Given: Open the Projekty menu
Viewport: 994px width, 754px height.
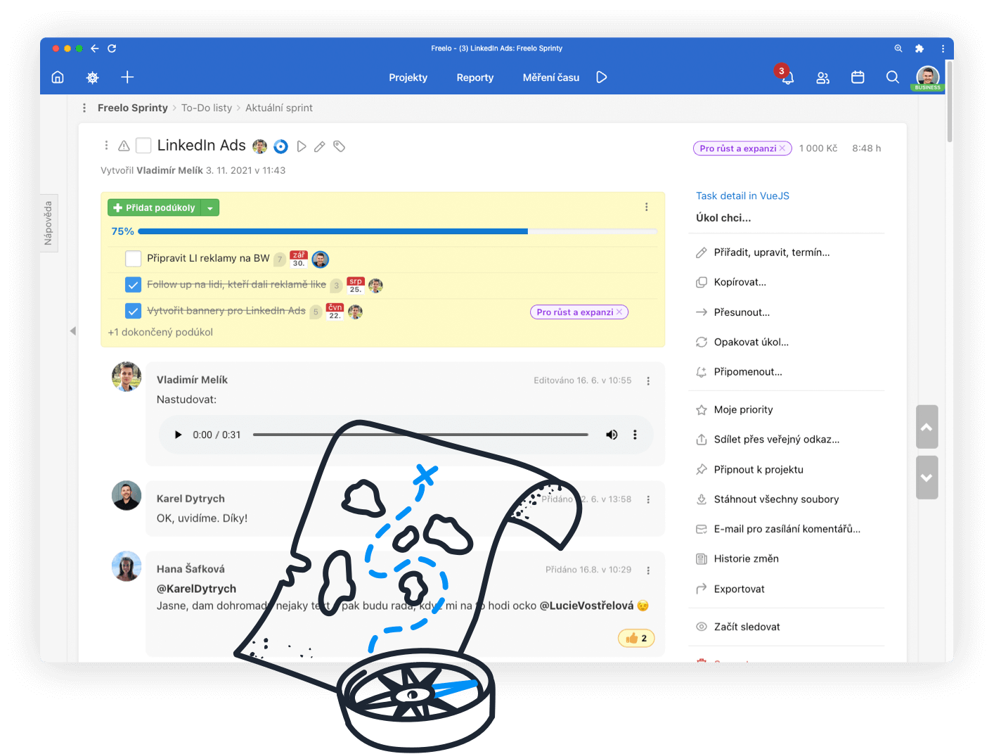Looking at the screenshot, I should point(408,77).
